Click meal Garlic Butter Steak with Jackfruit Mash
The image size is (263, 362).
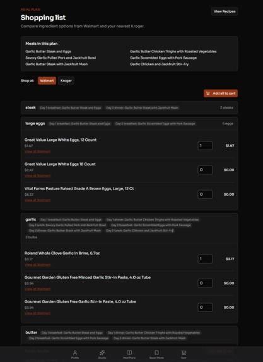pyautogui.click(x=57, y=64)
